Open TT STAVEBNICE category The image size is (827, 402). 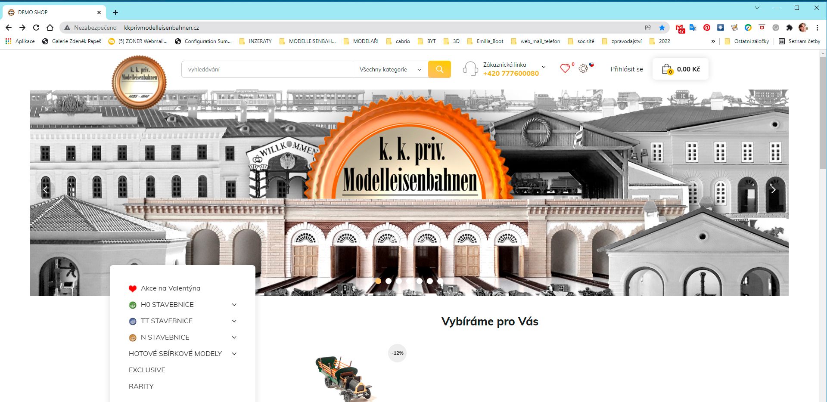167,321
